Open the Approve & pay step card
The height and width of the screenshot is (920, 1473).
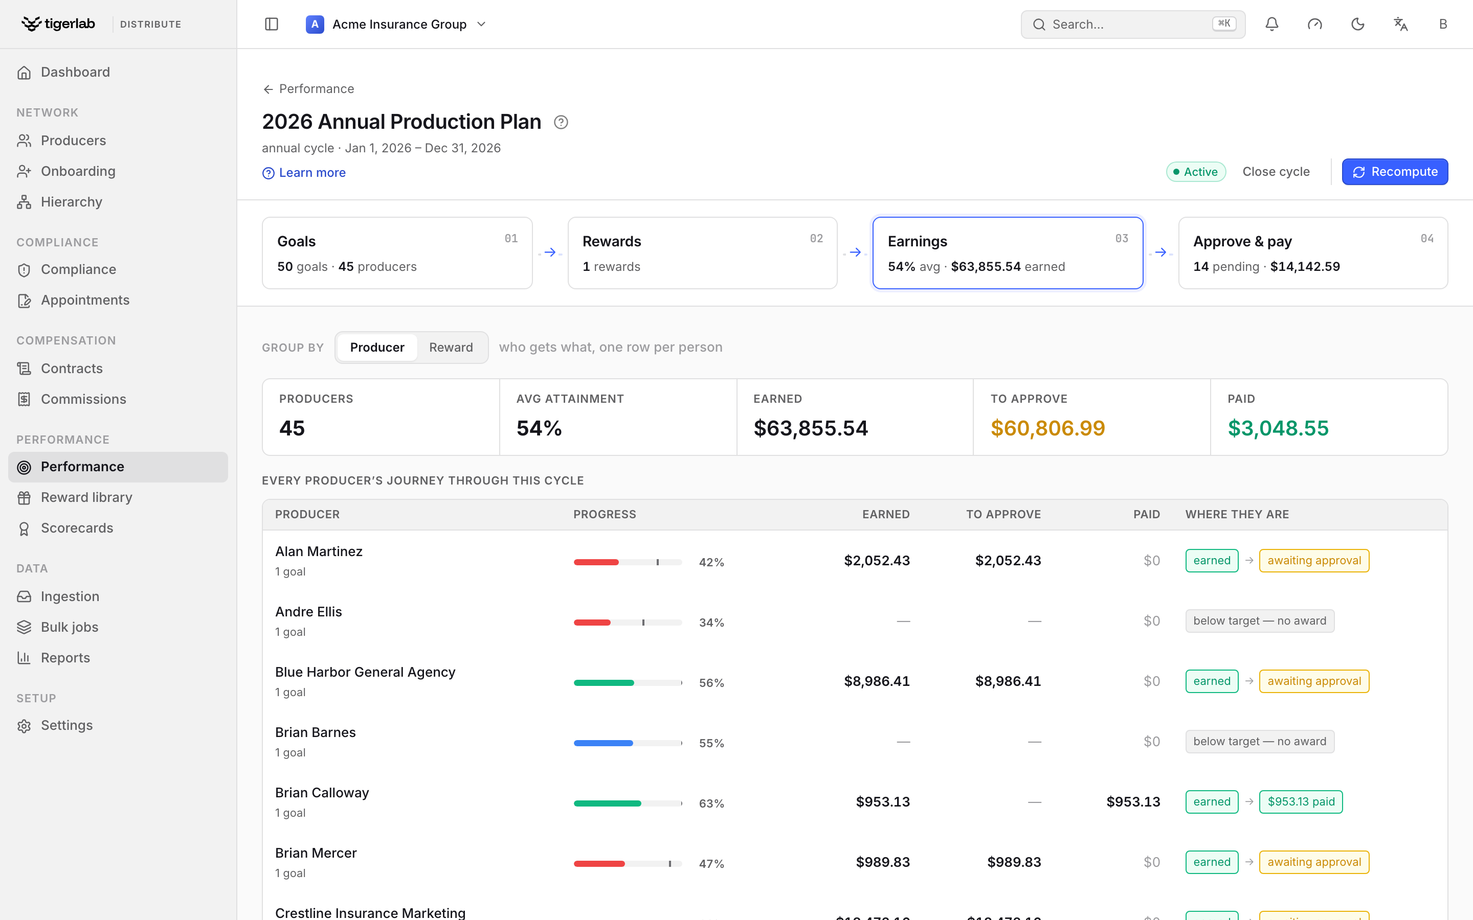click(x=1313, y=253)
